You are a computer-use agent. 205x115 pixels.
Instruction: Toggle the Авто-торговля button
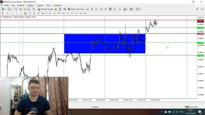(76, 9)
